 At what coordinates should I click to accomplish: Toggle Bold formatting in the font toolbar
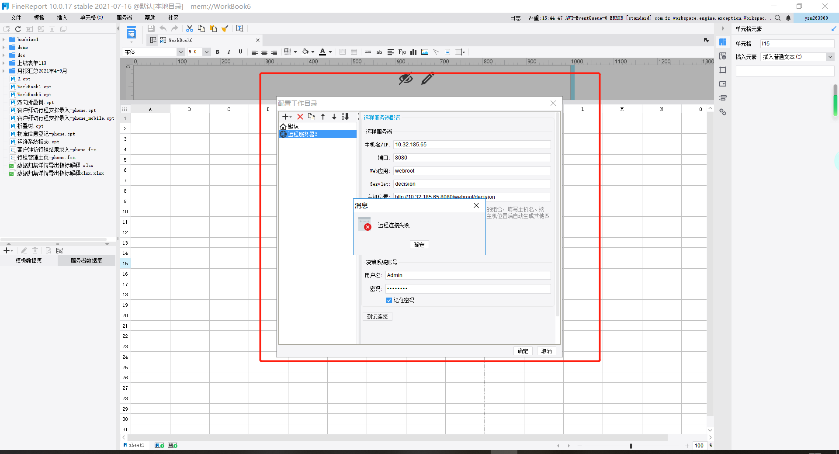(x=218, y=52)
